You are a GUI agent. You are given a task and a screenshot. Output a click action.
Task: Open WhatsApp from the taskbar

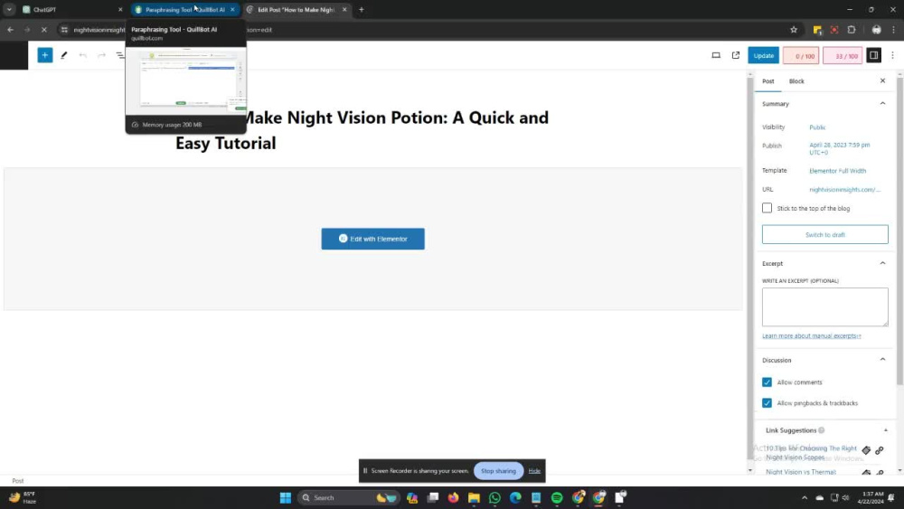pyautogui.click(x=494, y=497)
